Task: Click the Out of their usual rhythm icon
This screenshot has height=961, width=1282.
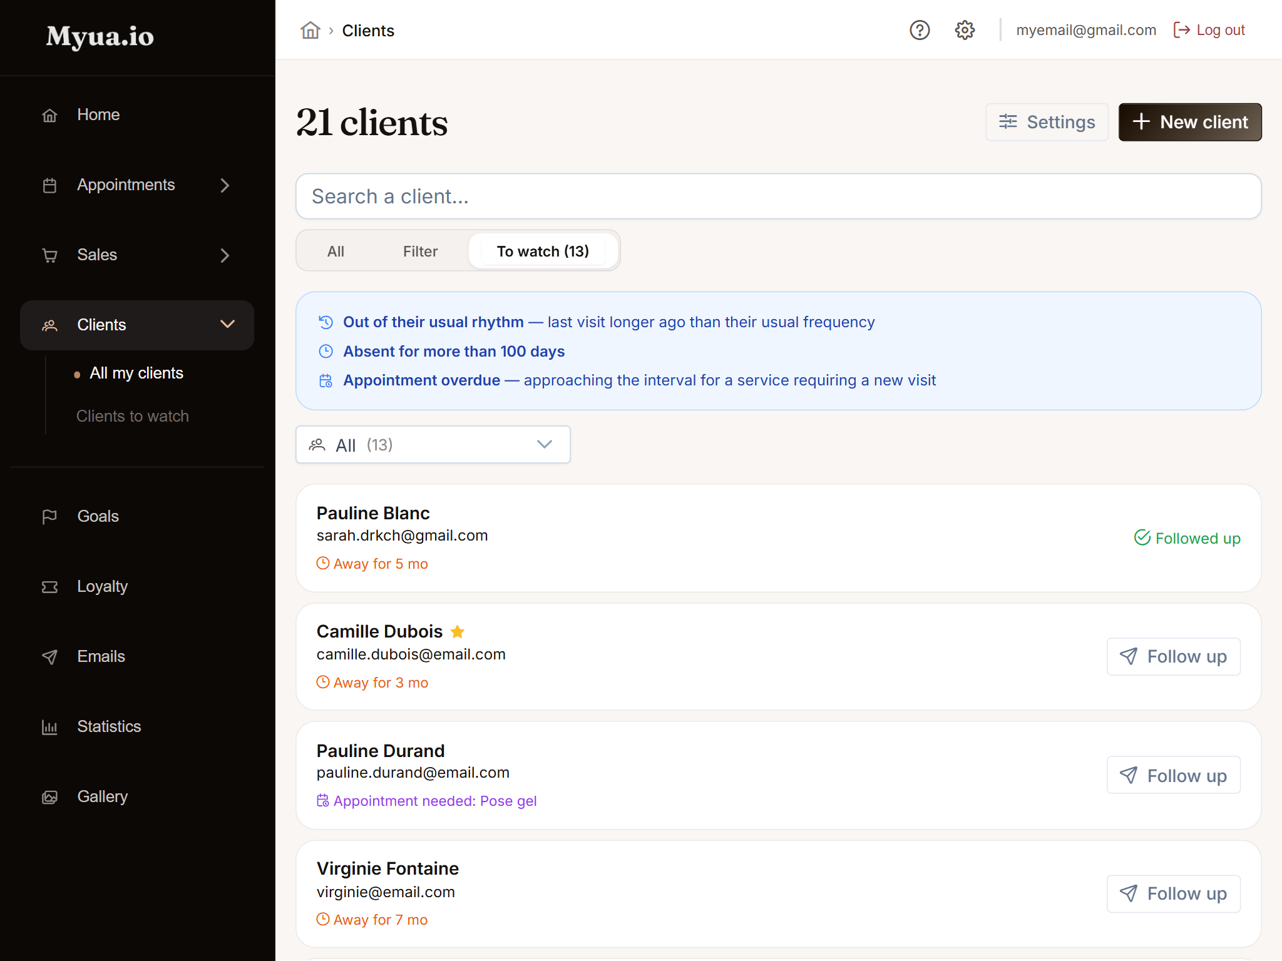Action: (326, 322)
